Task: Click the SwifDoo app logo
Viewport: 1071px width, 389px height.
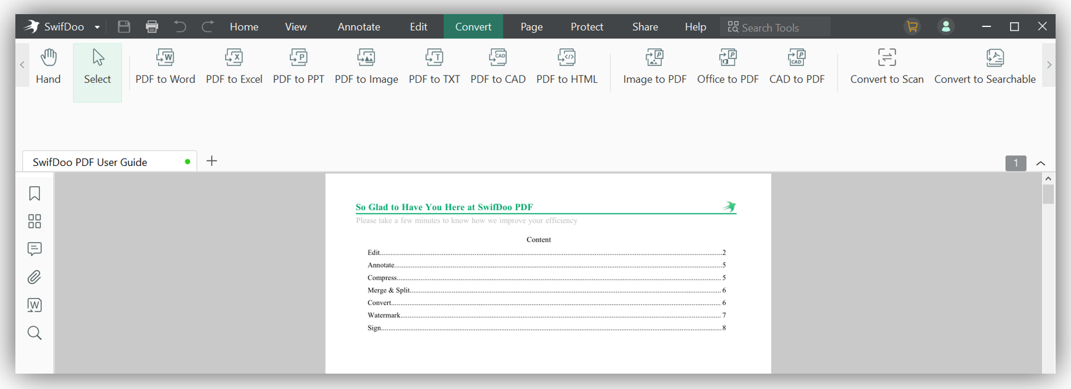Action: coord(32,26)
